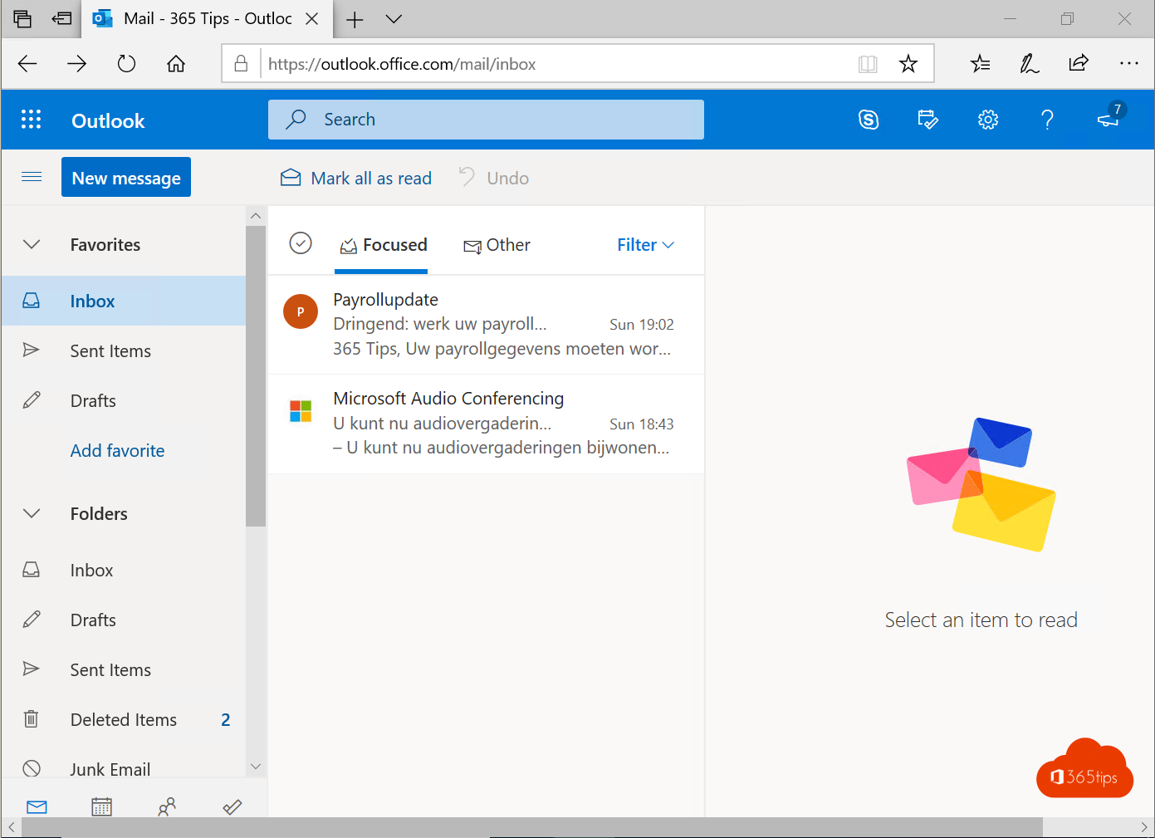
Task: Collapse the Favorites section
Action: point(32,244)
